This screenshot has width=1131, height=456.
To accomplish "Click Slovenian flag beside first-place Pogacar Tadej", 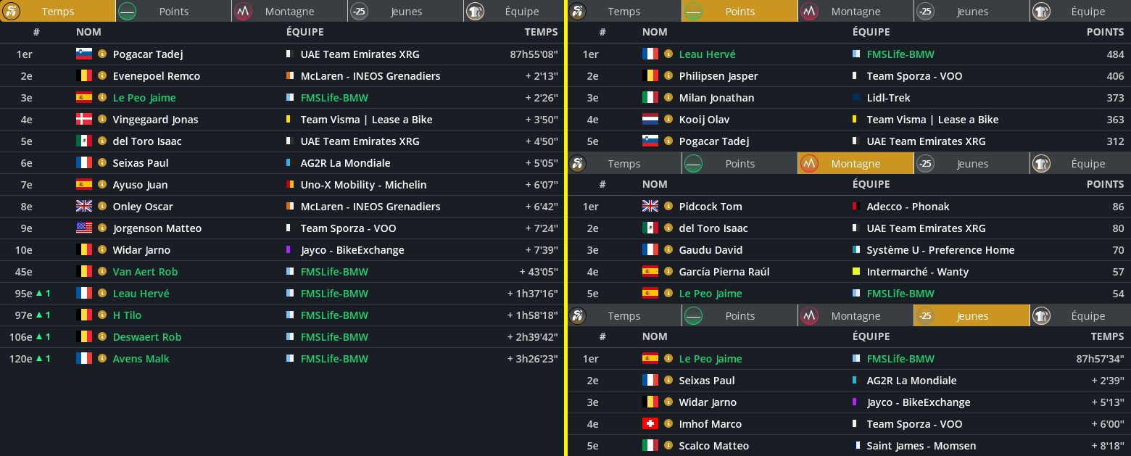I will [84, 54].
